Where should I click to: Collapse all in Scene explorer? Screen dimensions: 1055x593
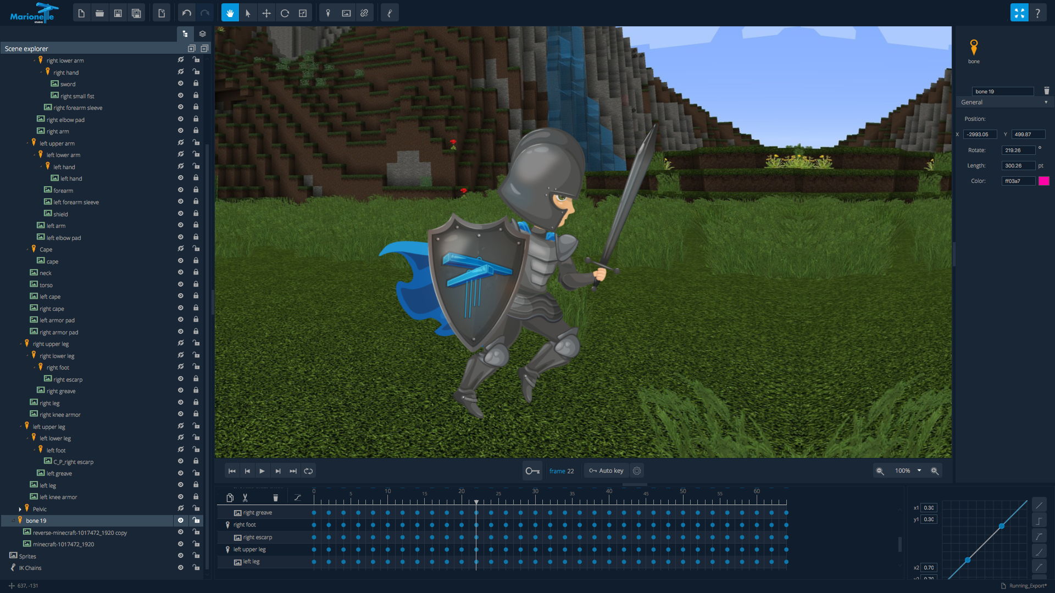(x=204, y=49)
